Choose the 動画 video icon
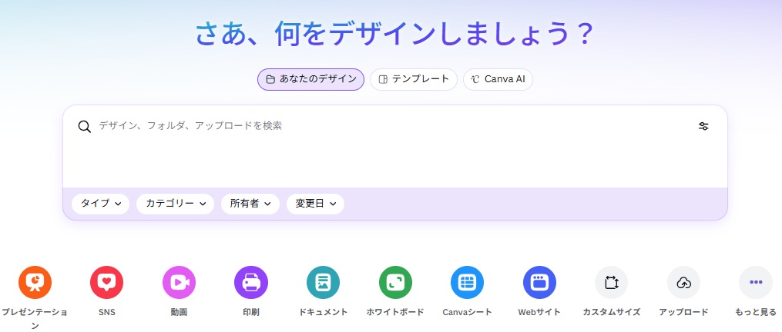The width and height of the screenshot is (782, 332). (x=179, y=283)
